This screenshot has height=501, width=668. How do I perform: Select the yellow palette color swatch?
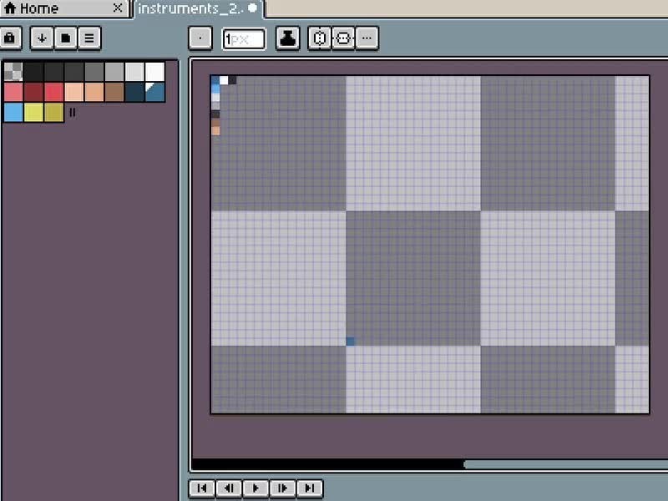pyautogui.click(x=33, y=112)
